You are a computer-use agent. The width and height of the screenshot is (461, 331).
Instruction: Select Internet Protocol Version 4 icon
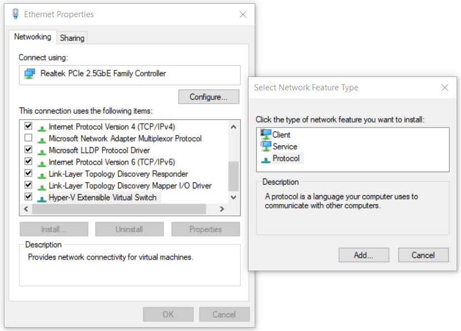click(x=42, y=127)
